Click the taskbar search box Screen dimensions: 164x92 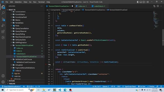pyautogui.click(x=20, y=90)
